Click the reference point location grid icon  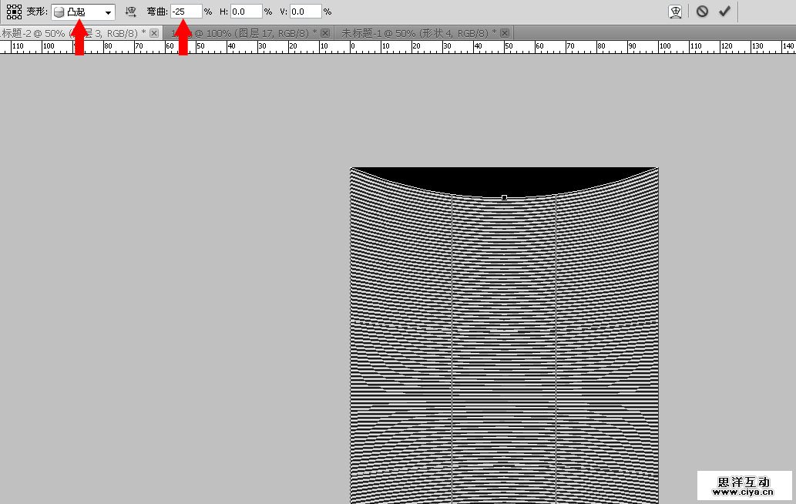14,12
